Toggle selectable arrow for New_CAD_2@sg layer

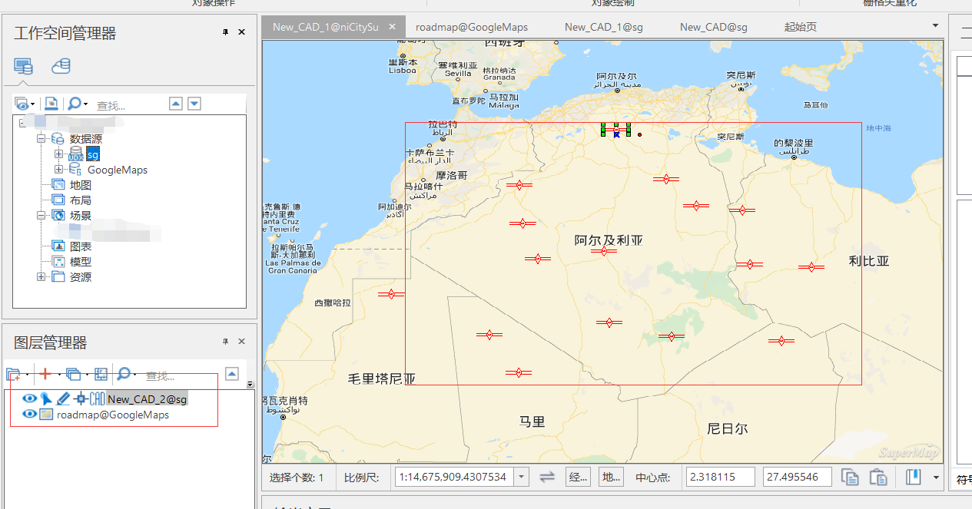[x=46, y=398]
